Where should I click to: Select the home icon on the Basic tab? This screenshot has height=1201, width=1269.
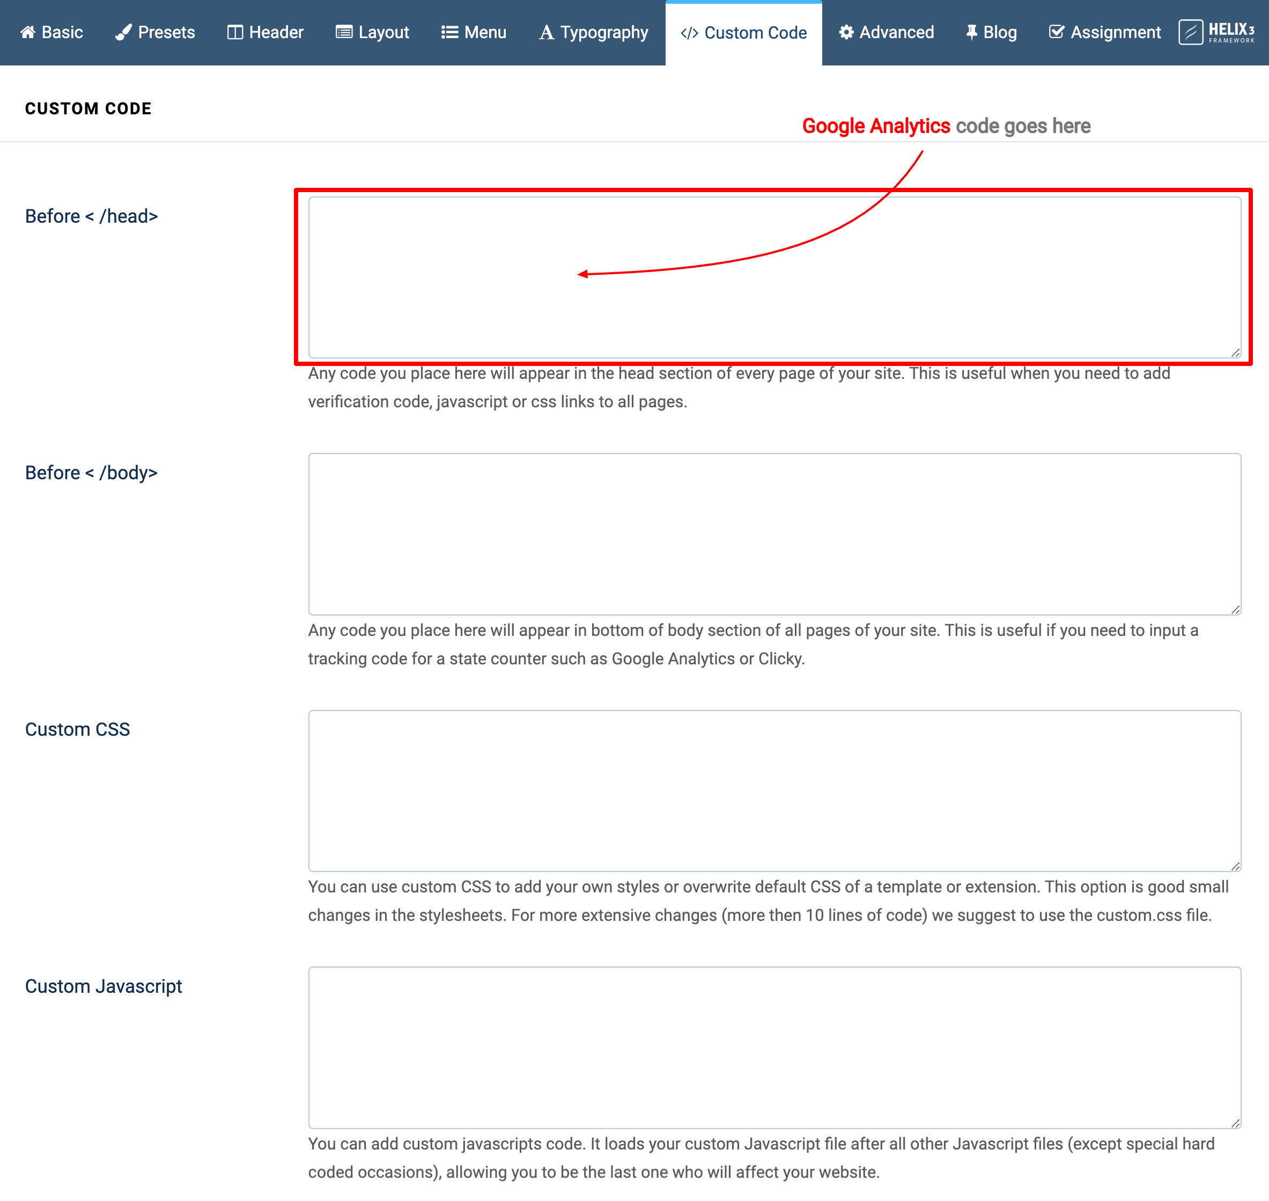pos(28,32)
